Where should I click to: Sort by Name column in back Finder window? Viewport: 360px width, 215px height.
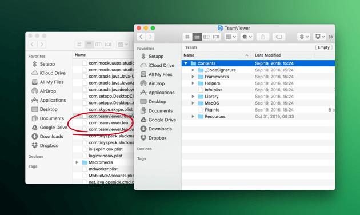(103, 55)
